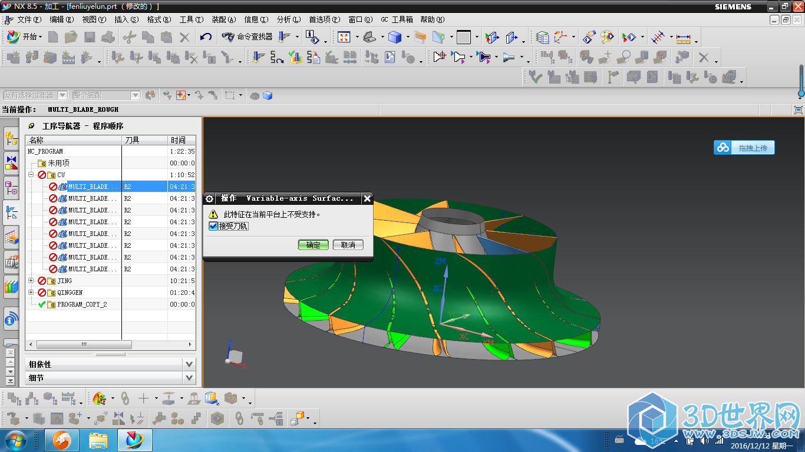Click the vertical slider on right toolbar edge
Viewport: 805px width, 452px height.
801,81
